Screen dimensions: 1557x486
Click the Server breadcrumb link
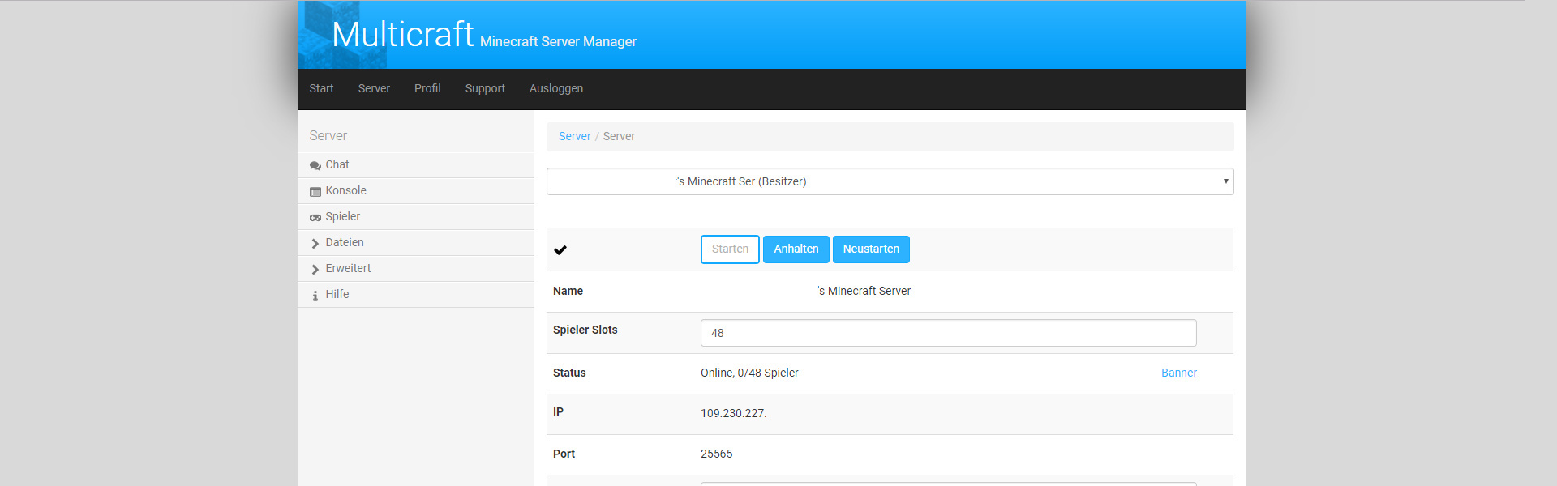[575, 136]
